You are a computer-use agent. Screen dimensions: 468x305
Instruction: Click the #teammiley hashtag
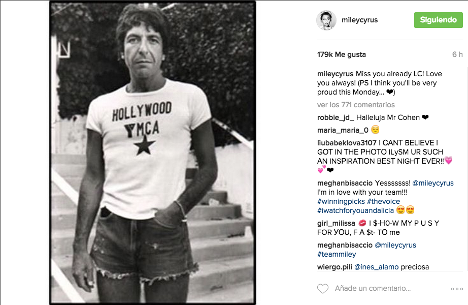point(337,254)
